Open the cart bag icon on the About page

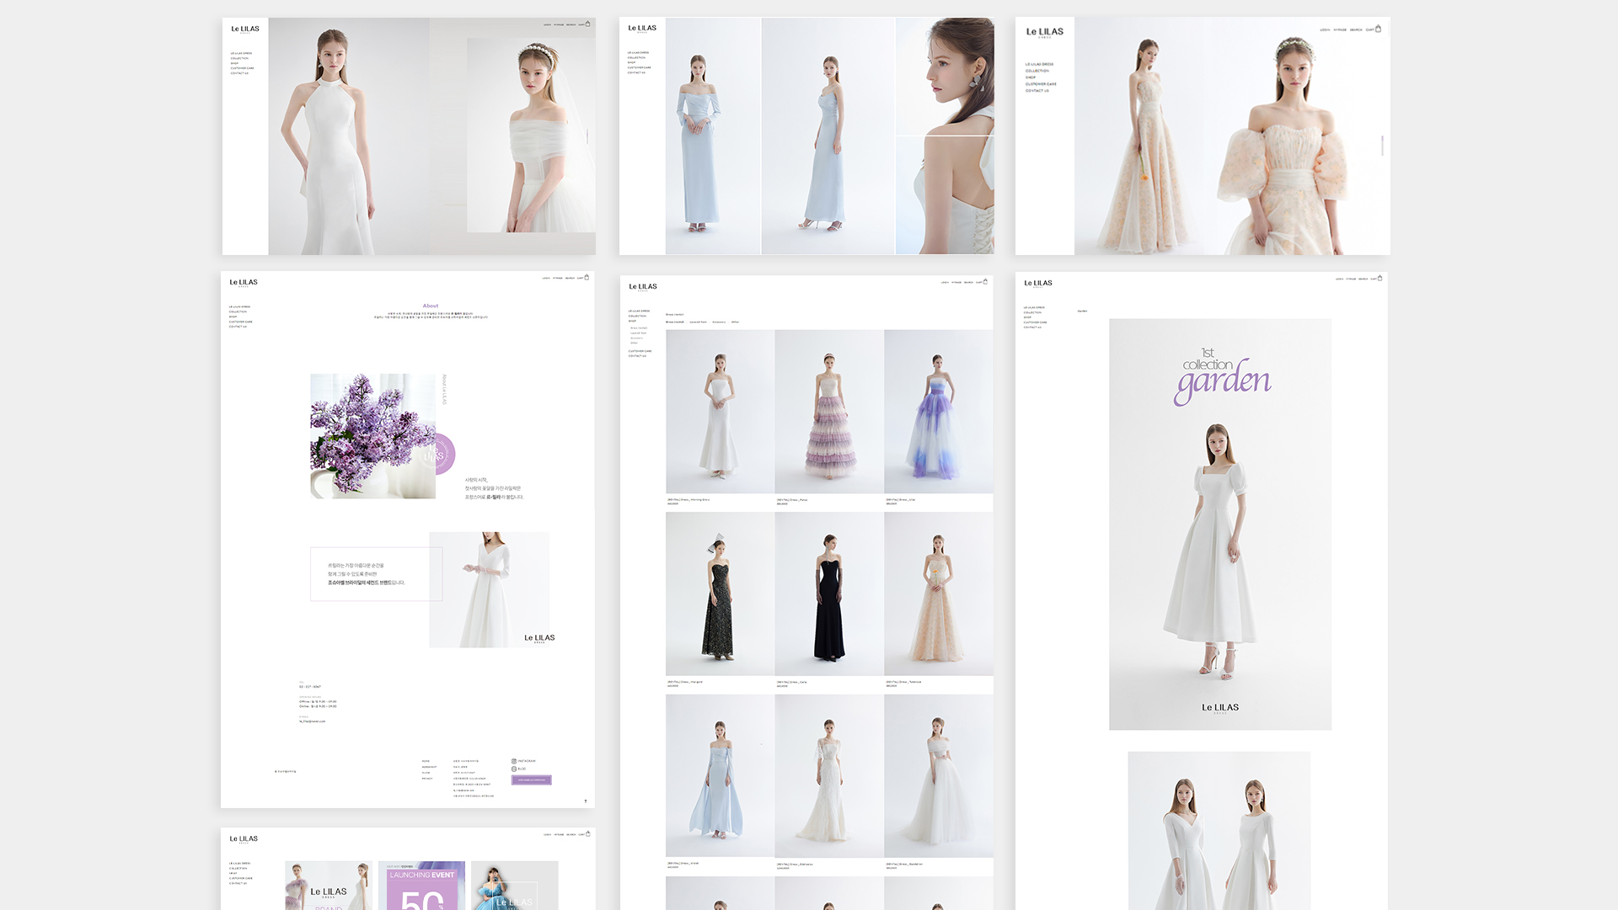[587, 277]
